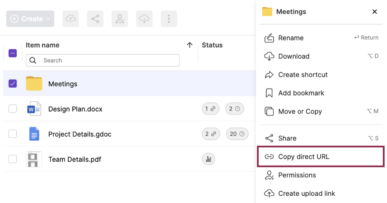Close the Meetings context panel

tap(375, 12)
